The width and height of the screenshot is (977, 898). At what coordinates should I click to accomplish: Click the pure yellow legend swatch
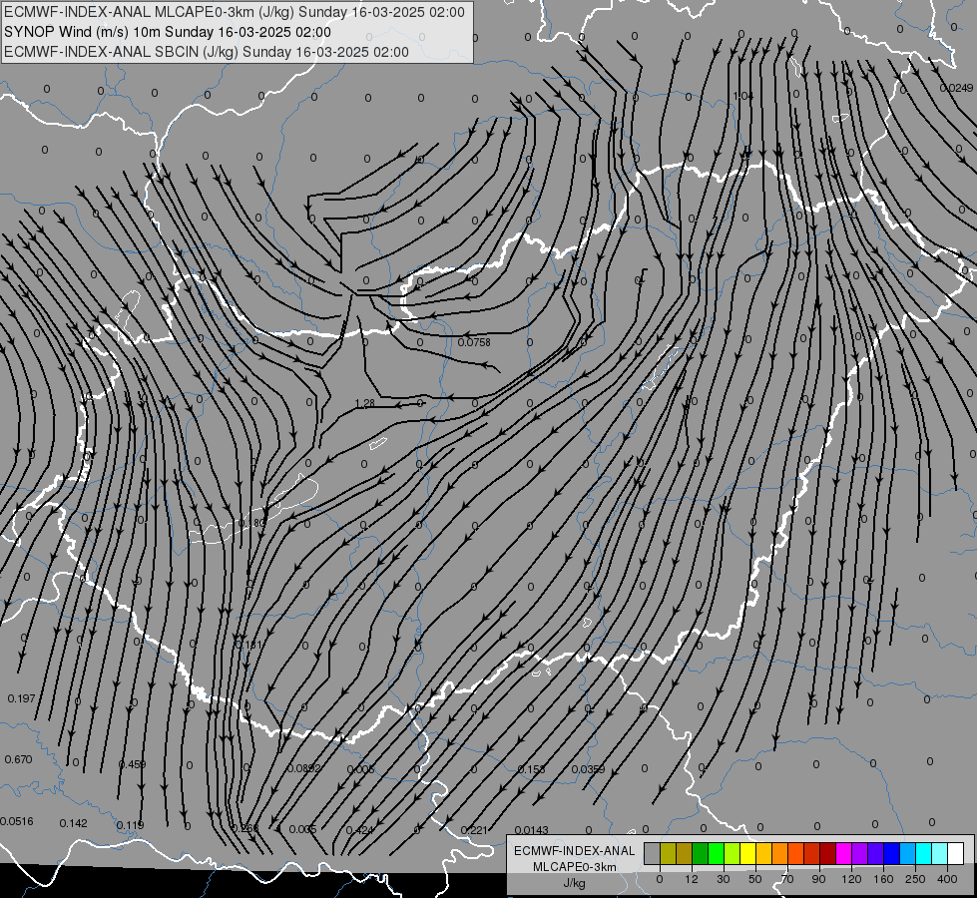[x=748, y=853]
